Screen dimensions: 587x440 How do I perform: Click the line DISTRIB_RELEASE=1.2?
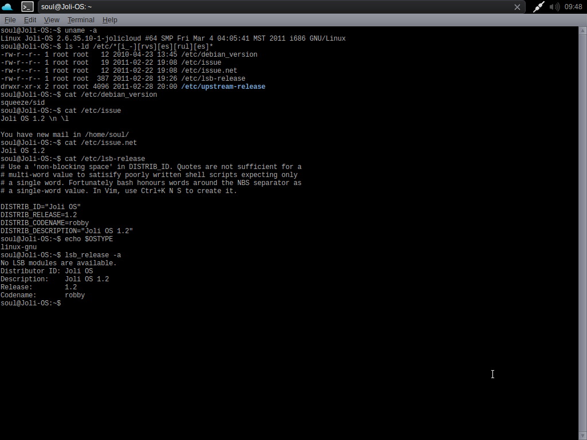38,215
